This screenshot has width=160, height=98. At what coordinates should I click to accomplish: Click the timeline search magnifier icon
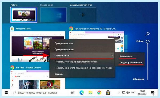pyautogui.click(x=148, y=34)
